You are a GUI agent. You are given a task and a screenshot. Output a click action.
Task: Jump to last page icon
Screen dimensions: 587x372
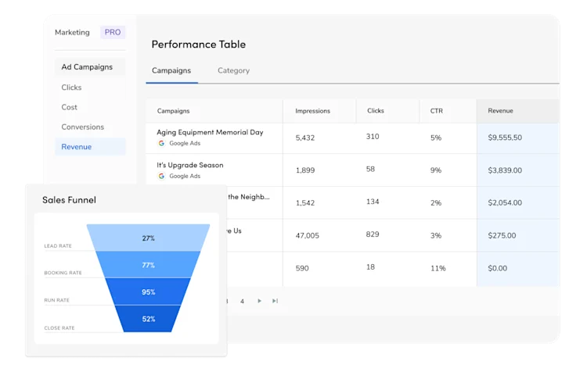click(x=275, y=301)
